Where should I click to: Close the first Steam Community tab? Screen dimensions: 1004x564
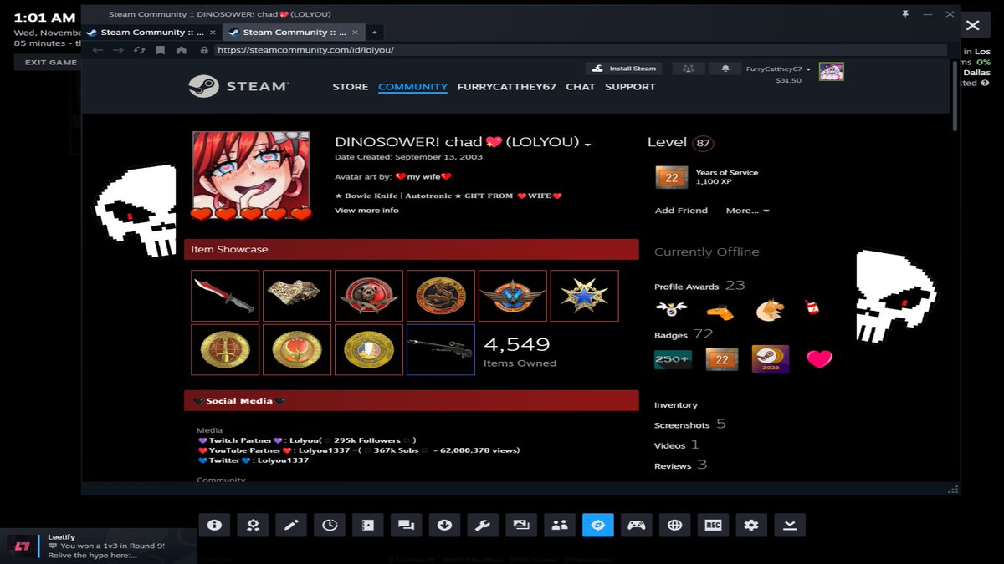pos(213,32)
